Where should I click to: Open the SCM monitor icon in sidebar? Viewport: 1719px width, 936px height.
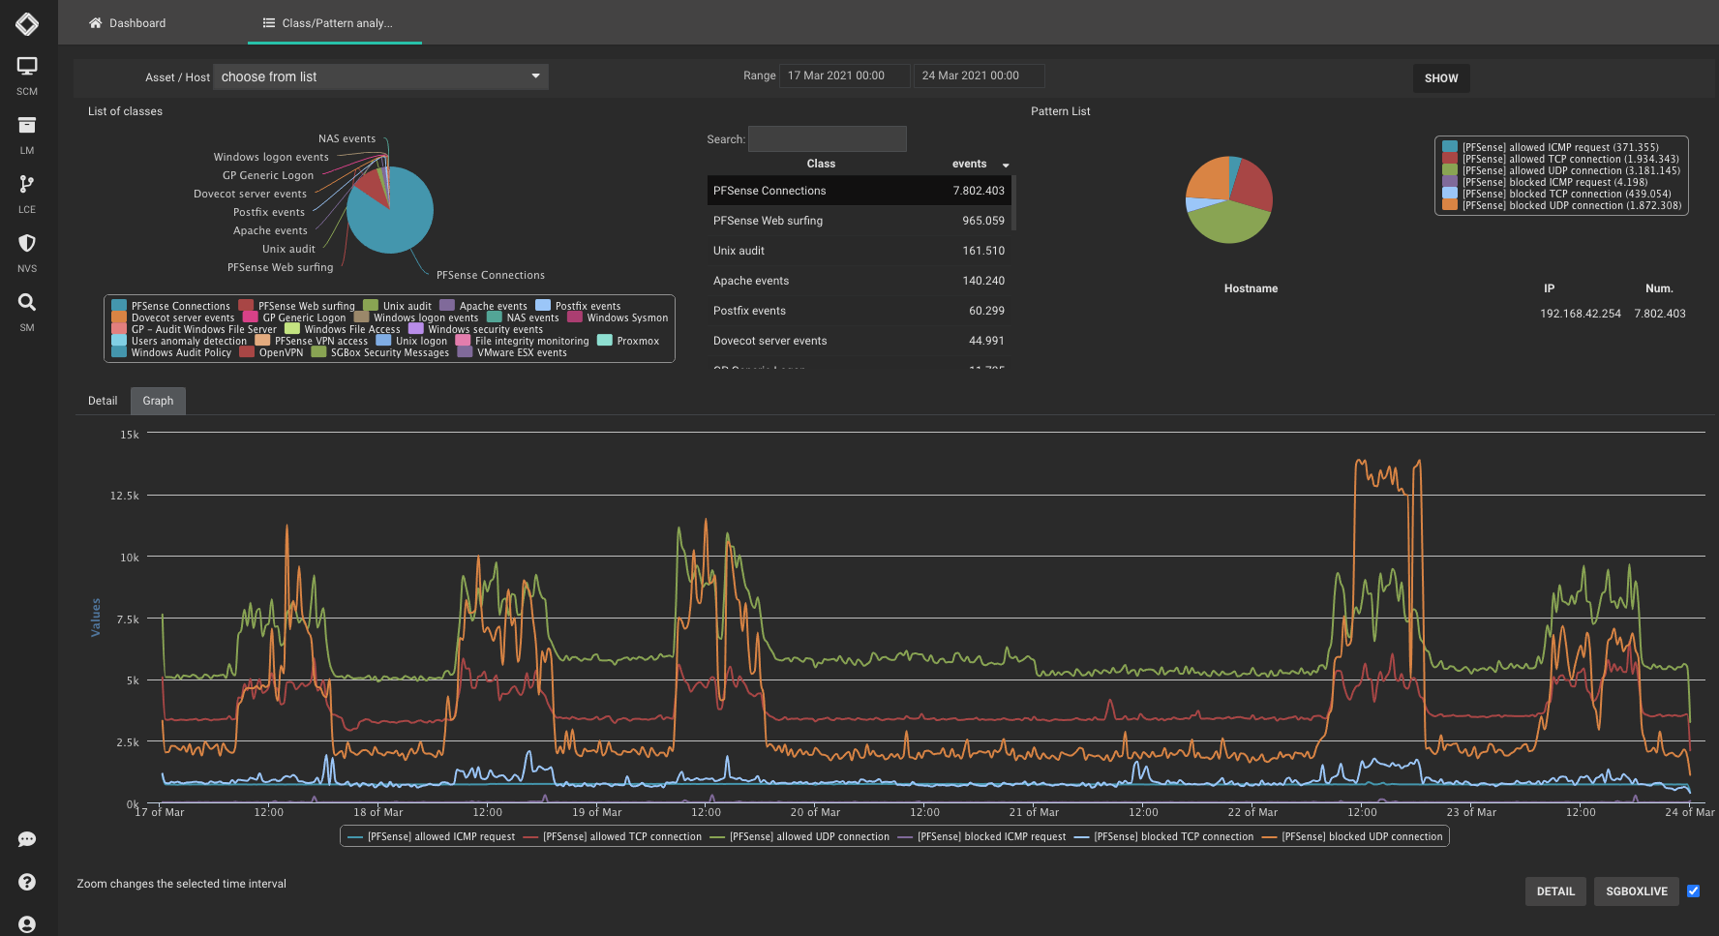tap(27, 67)
